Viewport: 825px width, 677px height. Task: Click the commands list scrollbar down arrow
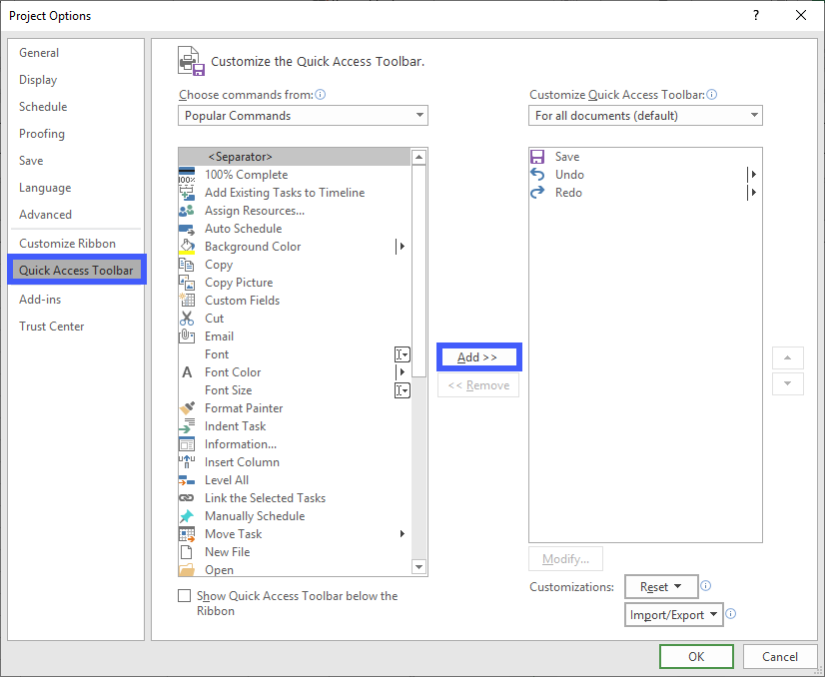418,567
